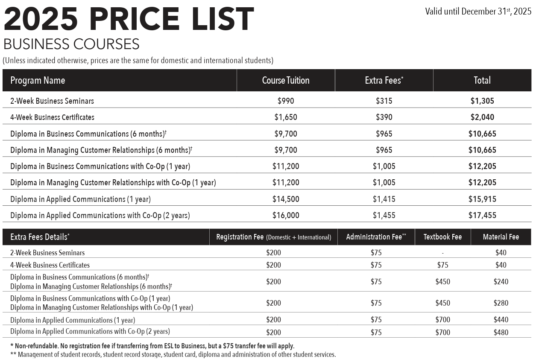Click the 2025 PRICE LIST title
The image size is (536, 359).
[129, 19]
